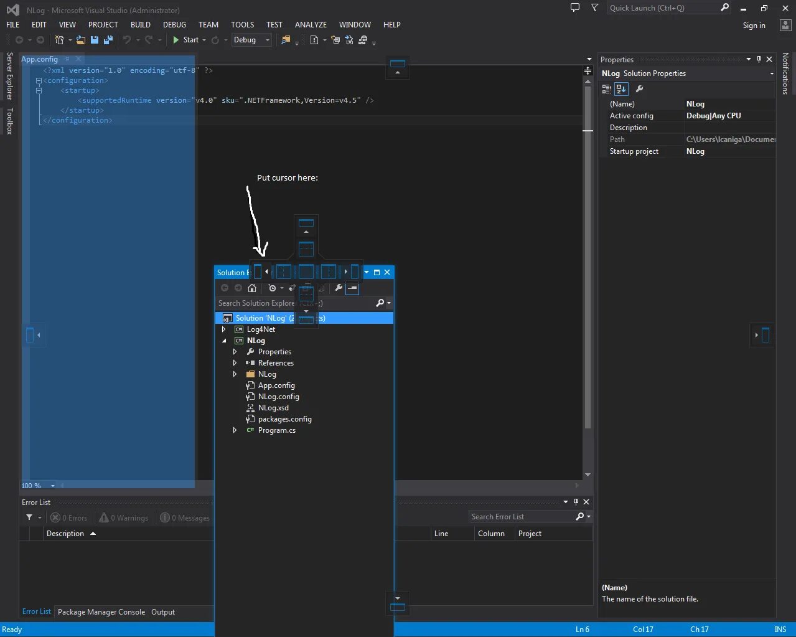Open the PROJECT menu
The width and height of the screenshot is (796, 637).
click(103, 25)
